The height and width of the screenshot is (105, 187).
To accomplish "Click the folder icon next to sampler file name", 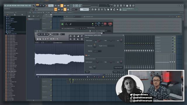I will click(80, 29).
